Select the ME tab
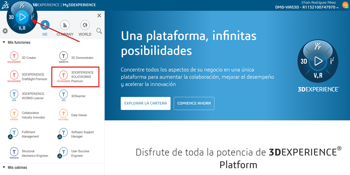Screen dimensions: 350x175 point(45,28)
